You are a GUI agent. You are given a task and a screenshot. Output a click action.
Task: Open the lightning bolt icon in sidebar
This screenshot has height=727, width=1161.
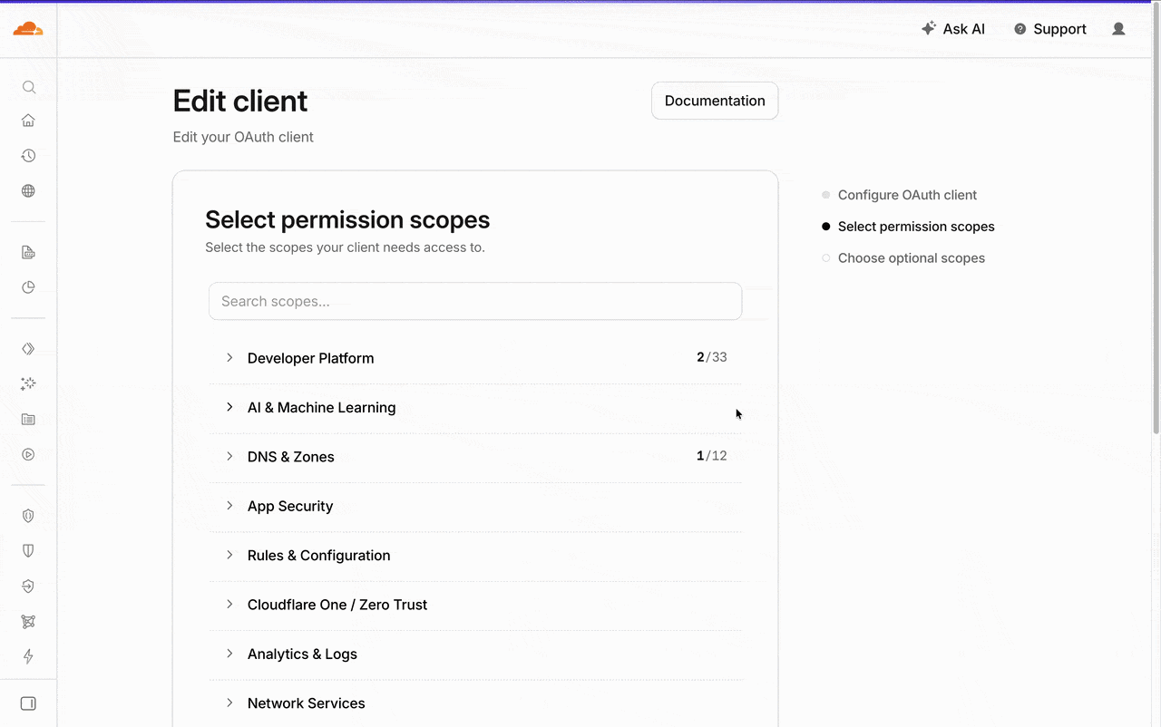coord(28,656)
